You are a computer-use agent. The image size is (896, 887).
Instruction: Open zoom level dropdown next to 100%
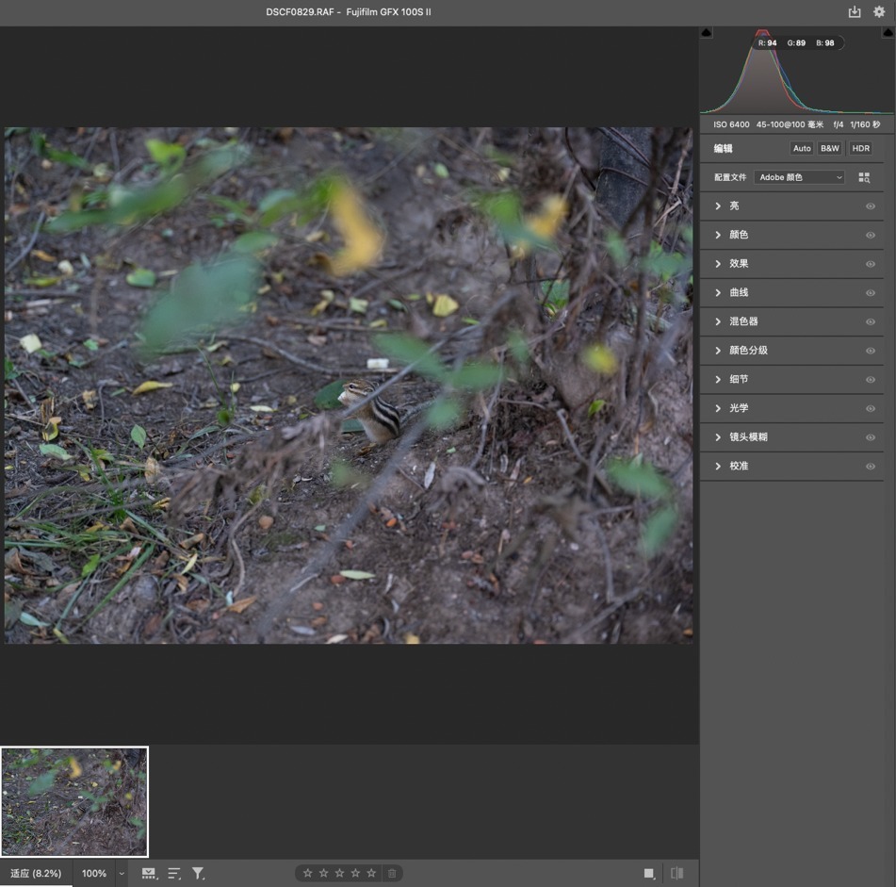coord(122,874)
